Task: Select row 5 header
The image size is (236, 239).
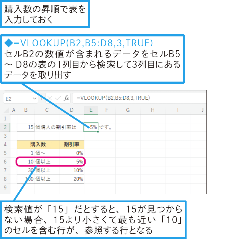Action: [x=5, y=153]
